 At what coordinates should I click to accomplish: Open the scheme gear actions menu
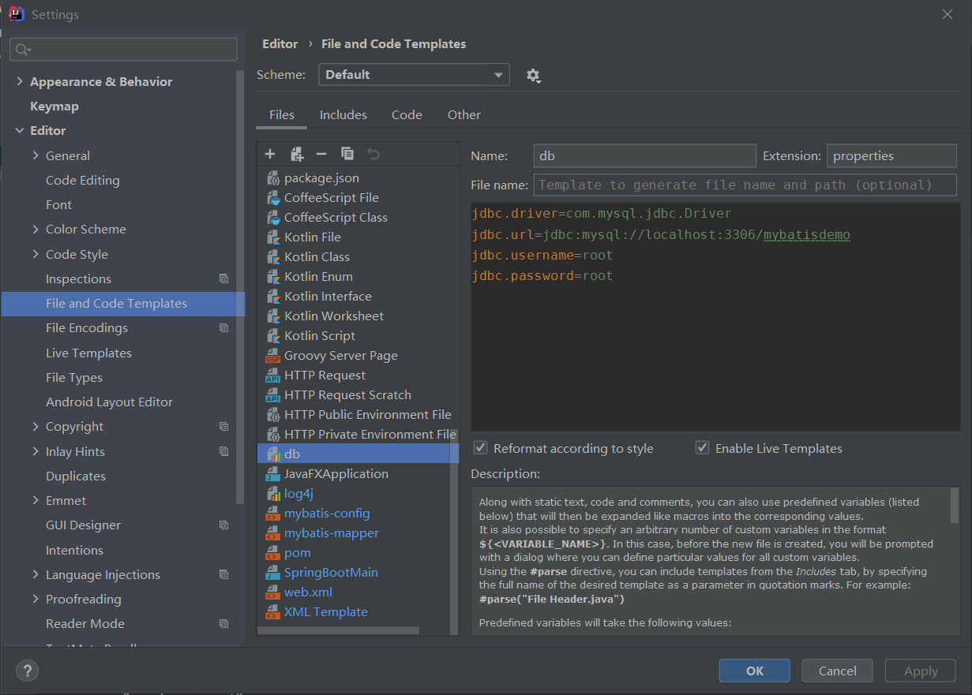533,75
